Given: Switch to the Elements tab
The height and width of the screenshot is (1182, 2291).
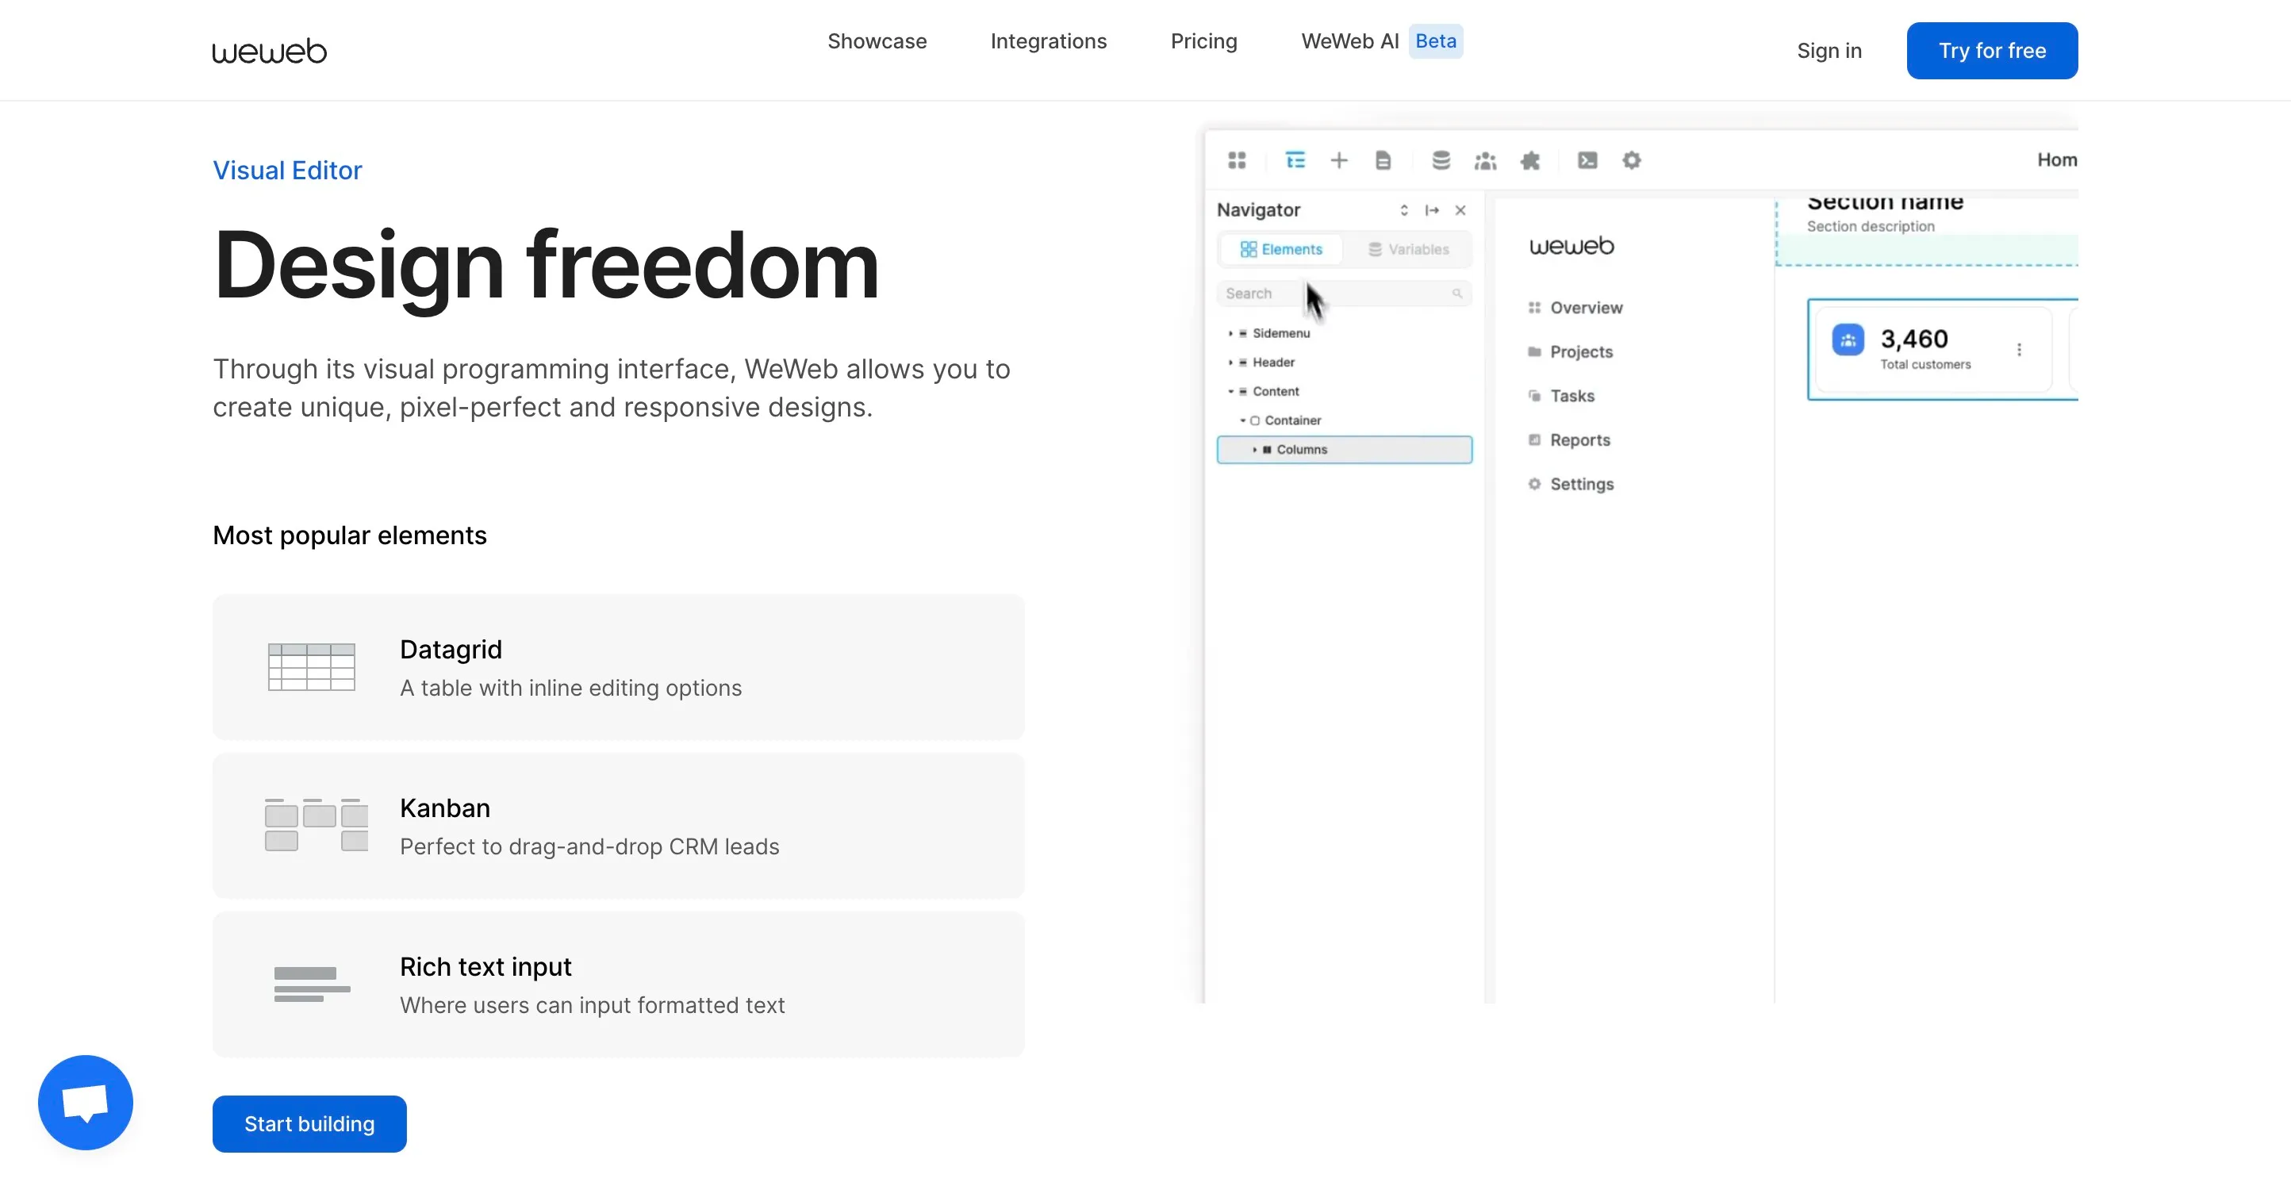Looking at the screenshot, I should (1282, 249).
